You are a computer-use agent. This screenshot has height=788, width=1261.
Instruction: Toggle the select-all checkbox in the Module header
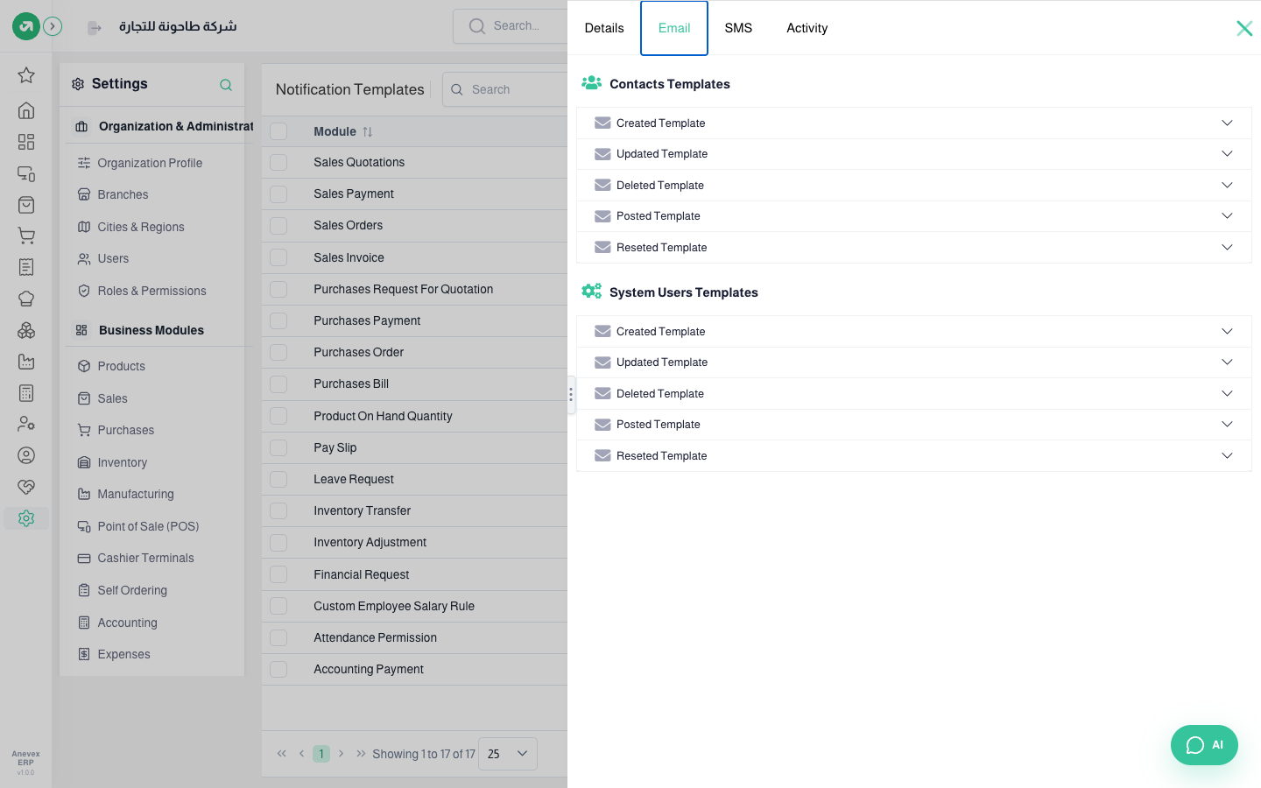(278, 131)
